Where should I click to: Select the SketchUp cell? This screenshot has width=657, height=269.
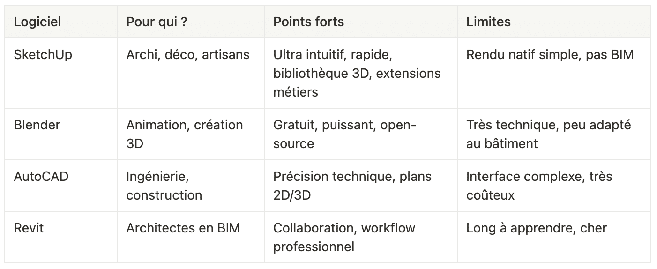pyautogui.click(x=61, y=73)
